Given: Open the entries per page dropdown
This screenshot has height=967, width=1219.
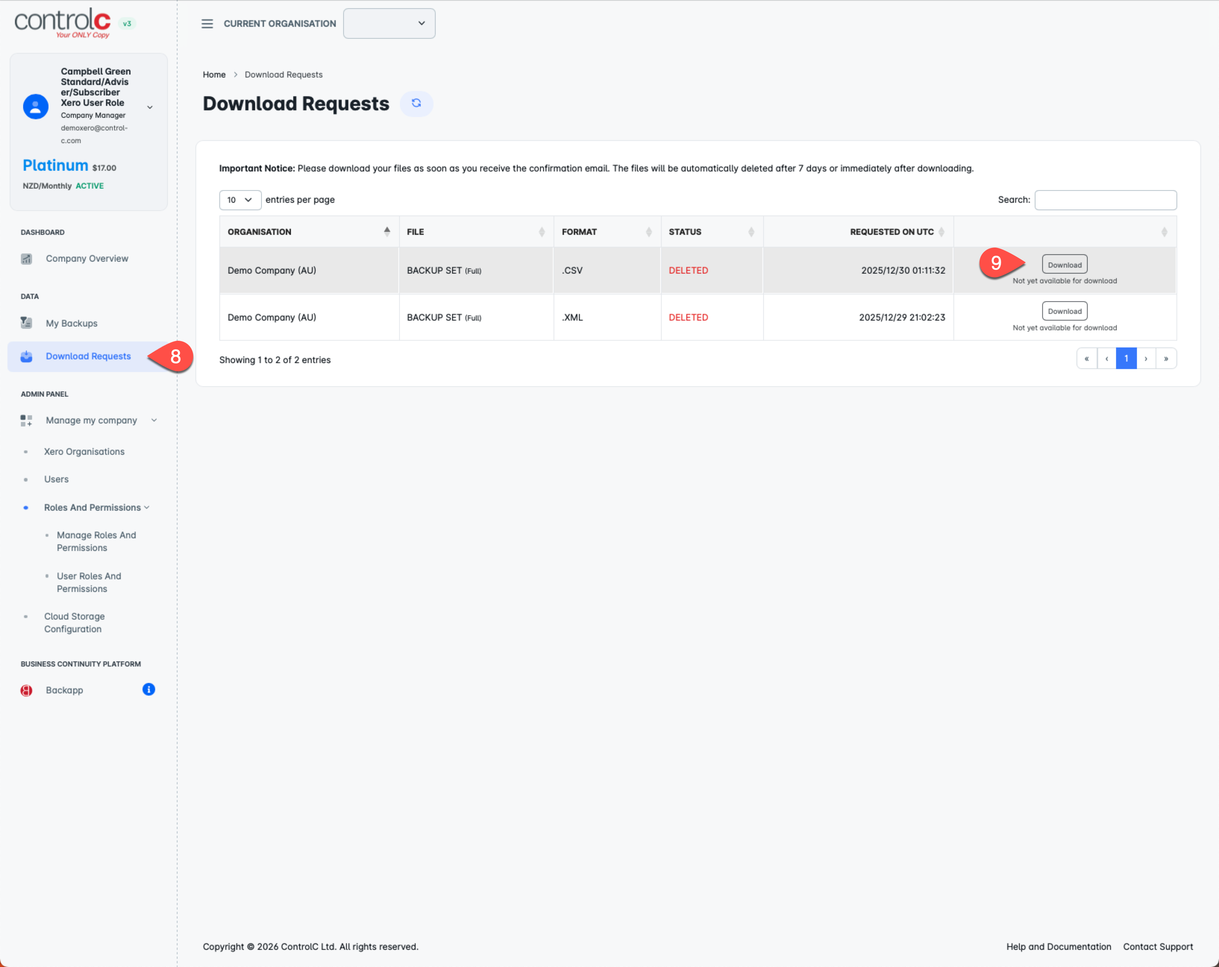Looking at the screenshot, I should click(240, 199).
